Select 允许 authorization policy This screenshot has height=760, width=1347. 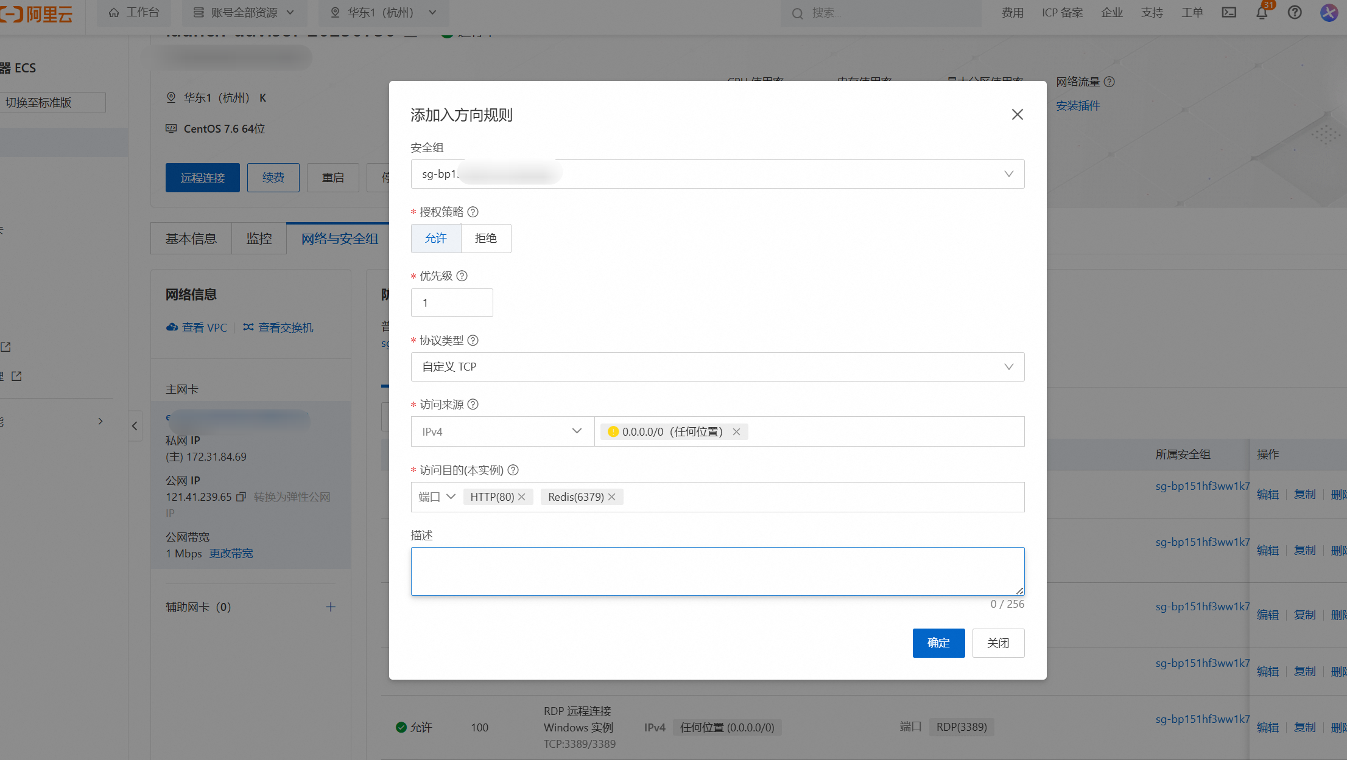[436, 238]
